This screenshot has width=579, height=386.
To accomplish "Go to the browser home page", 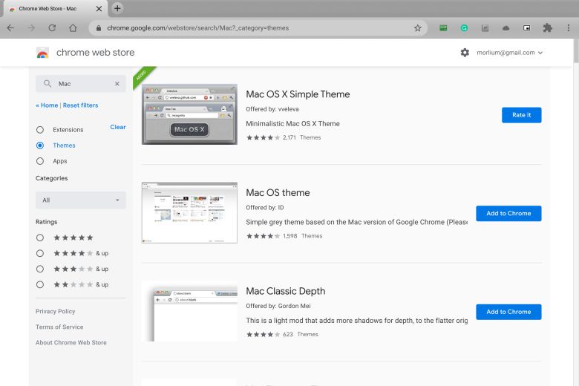I will (73, 28).
